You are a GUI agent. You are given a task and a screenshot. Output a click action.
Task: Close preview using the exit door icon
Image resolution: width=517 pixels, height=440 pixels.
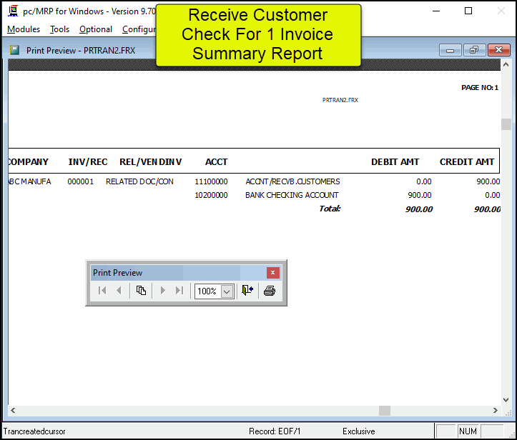(x=247, y=291)
